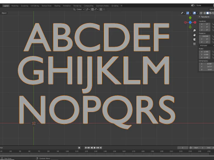Click the blue Z axis gizmo center
The height and width of the screenshot is (160, 214).
pyautogui.click(x=190, y=23)
